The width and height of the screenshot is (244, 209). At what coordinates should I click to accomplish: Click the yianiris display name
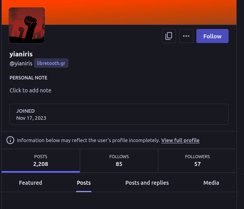coord(21,54)
